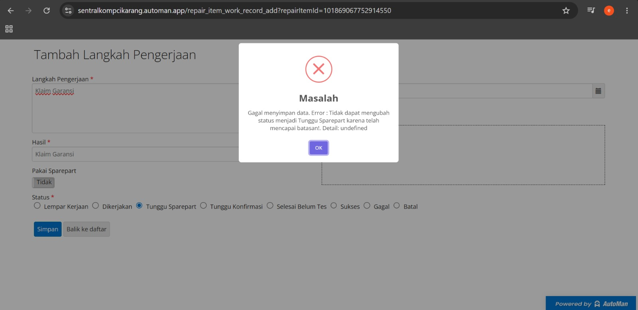Viewport: 638px width, 310px height.
Task: Choose Tunggu Konfirmasi status
Action: (x=203, y=206)
